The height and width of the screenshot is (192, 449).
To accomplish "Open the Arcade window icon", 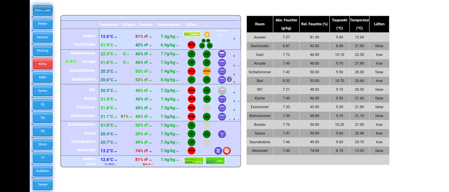I will (x=222, y=62).
